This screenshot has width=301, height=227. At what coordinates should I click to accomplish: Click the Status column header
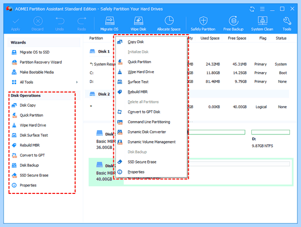point(281,38)
